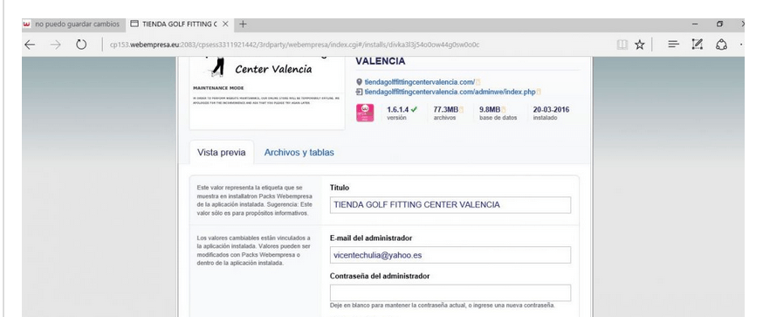Close the TIENDA GOLF FITTING tab
This screenshot has height=317, width=763.
click(x=225, y=24)
